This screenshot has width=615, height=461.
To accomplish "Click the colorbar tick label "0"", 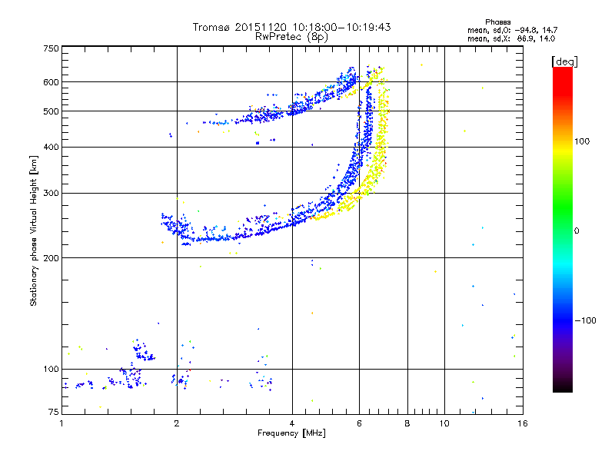I will [x=577, y=231].
